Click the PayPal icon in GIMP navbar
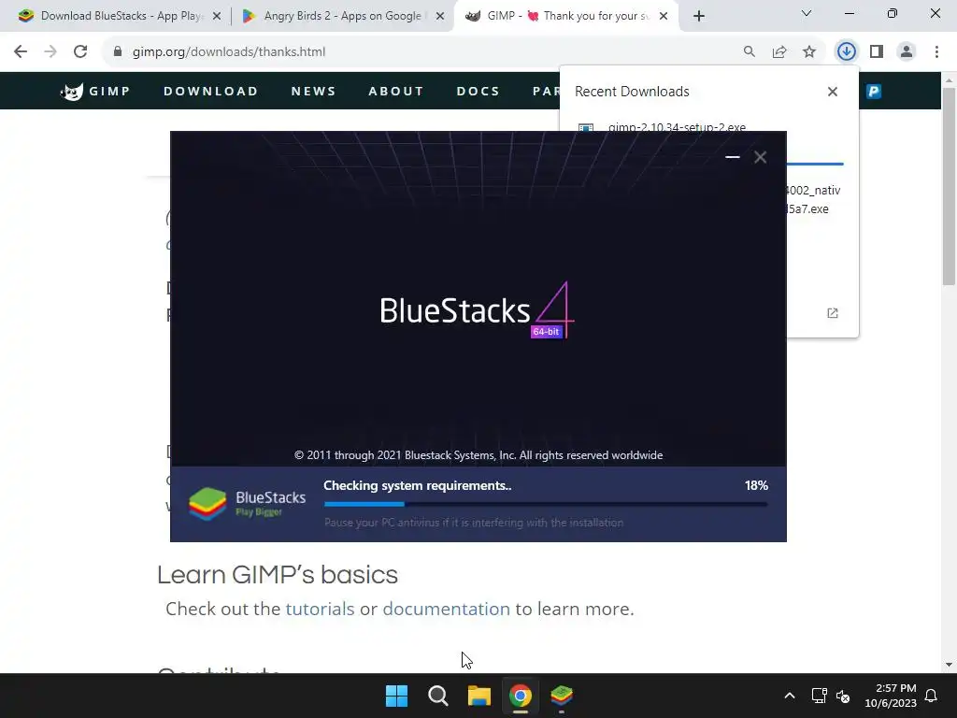The height and width of the screenshot is (718, 957). 874,92
